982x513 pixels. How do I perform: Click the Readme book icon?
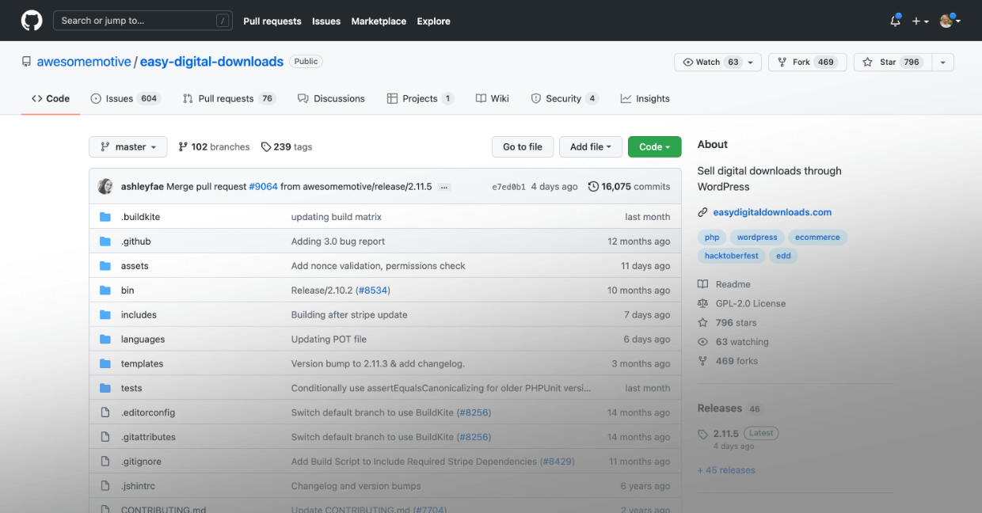[702, 284]
